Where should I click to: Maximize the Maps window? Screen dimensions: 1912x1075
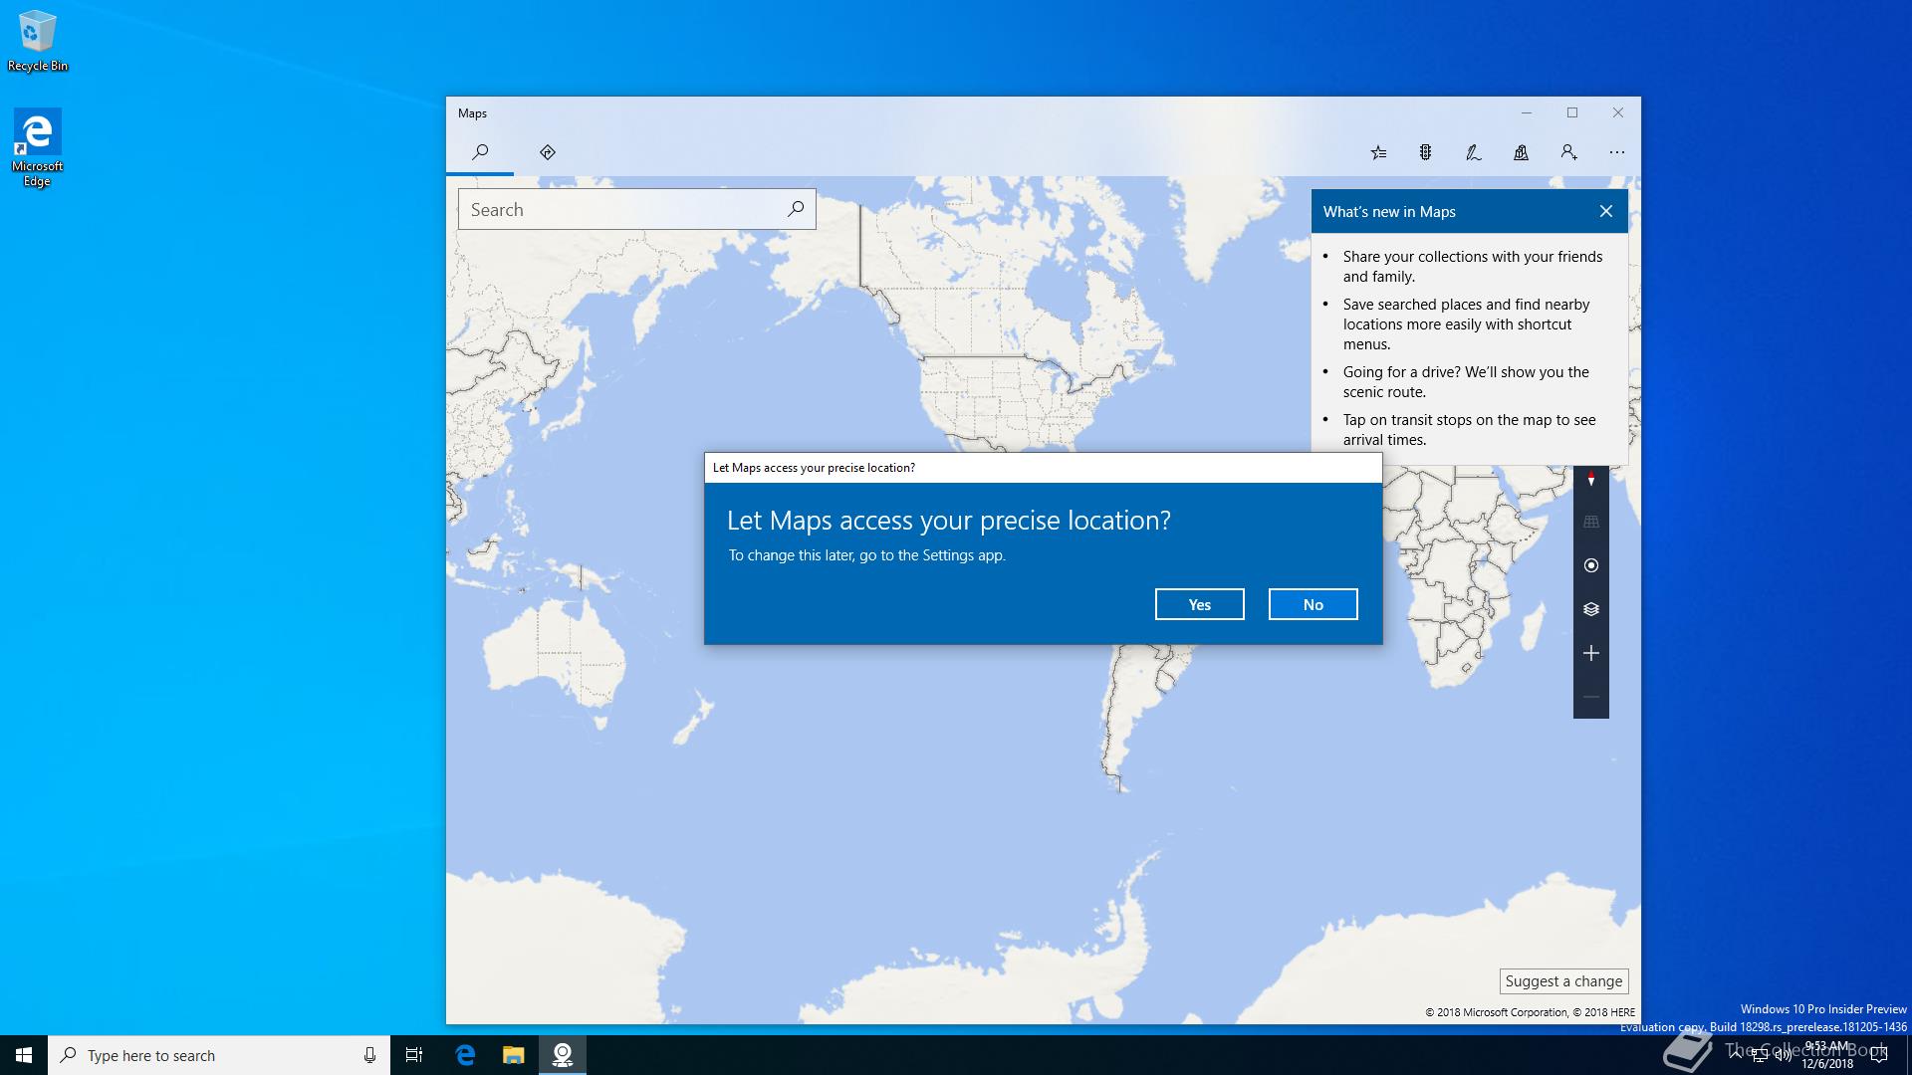pyautogui.click(x=1571, y=113)
